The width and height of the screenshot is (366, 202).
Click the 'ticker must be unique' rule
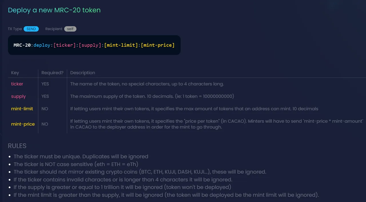pyautogui.click(x=81, y=156)
